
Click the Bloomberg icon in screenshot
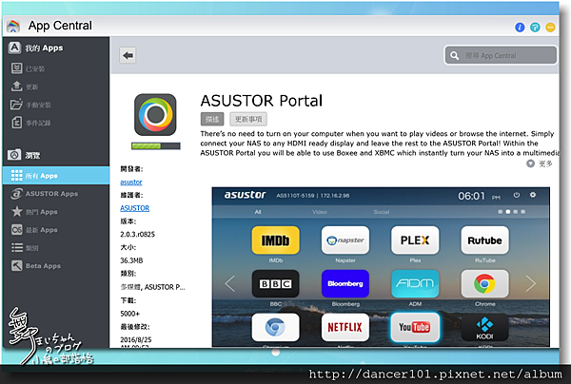pos(345,283)
